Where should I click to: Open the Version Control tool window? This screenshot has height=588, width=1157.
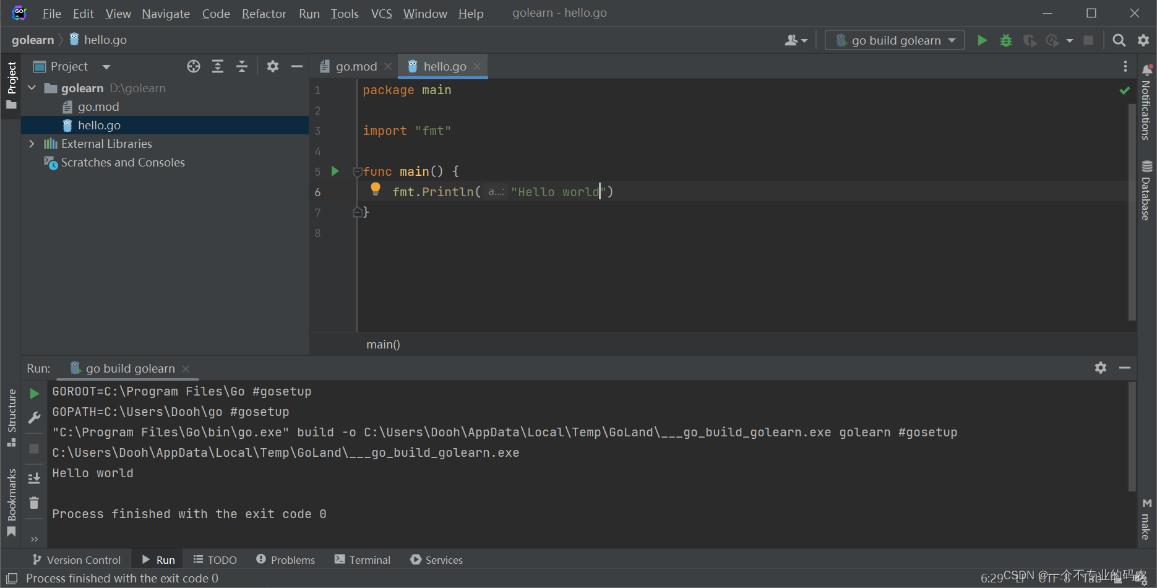tap(77, 560)
